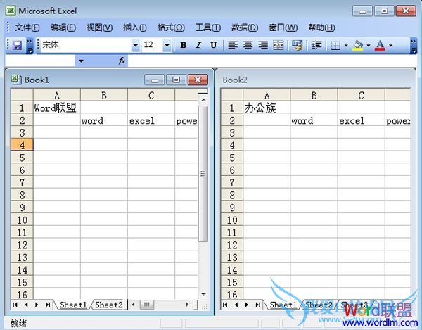The height and width of the screenshot is (330, 422).
Task: Expand the formatting toolbar options chevron
Action: pyautogui.click(x=414, y=46)
